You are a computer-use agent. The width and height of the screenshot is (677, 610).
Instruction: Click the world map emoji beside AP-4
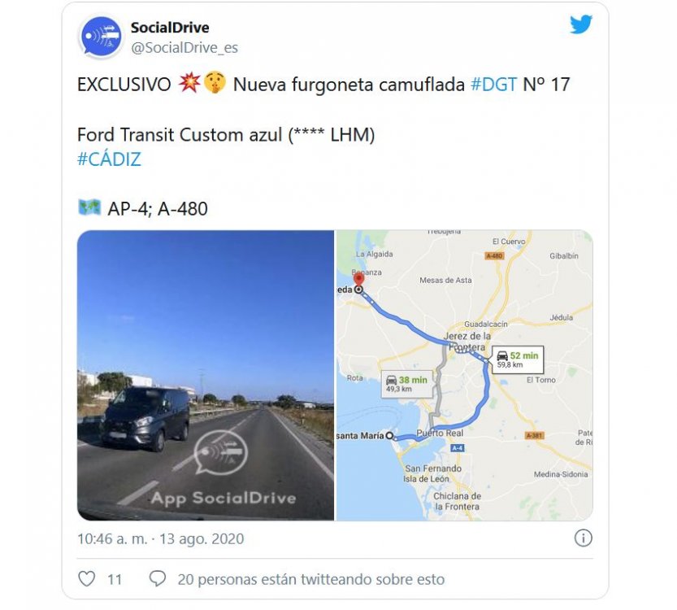pos(89,207)
